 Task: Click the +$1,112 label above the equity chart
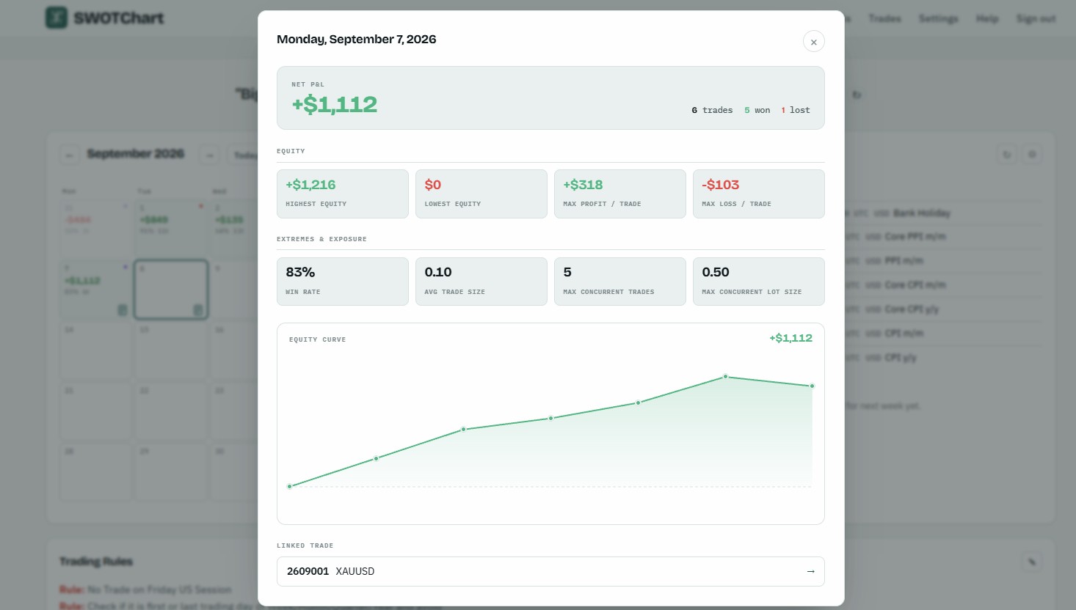[790, 338]
